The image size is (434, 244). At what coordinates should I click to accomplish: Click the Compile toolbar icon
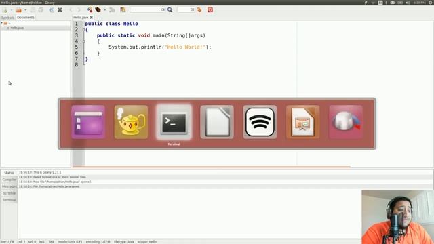(90, 10)
